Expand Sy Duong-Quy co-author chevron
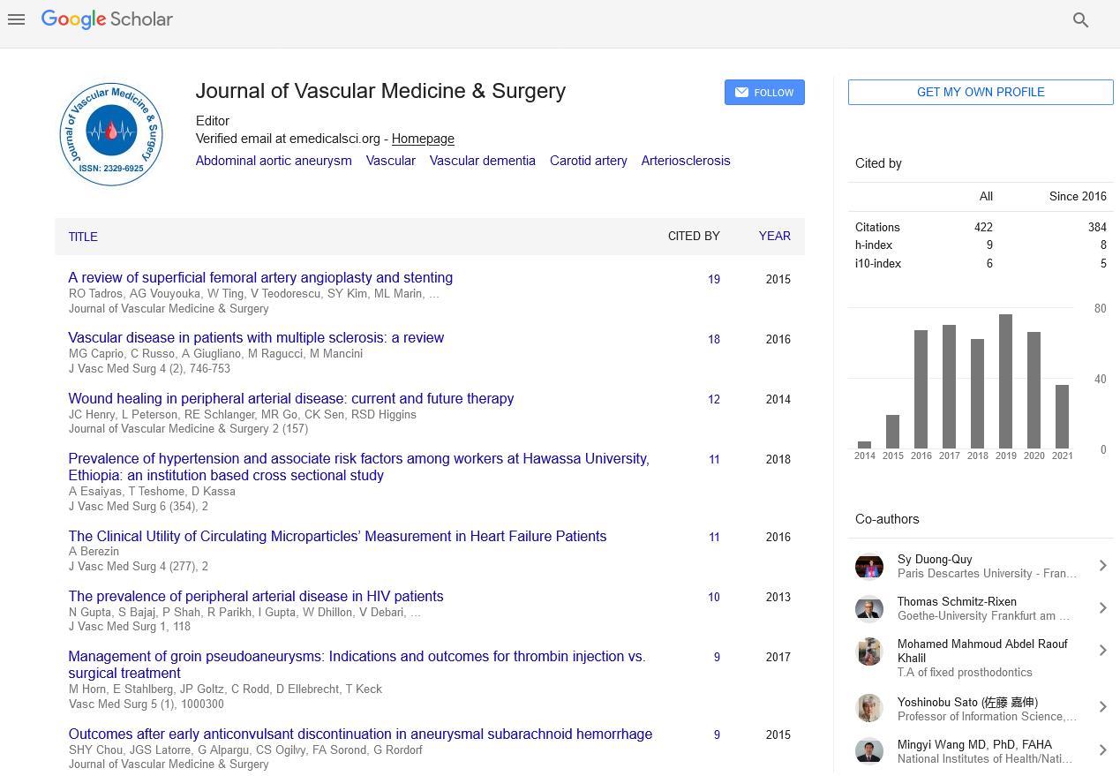 point(1102,566)
